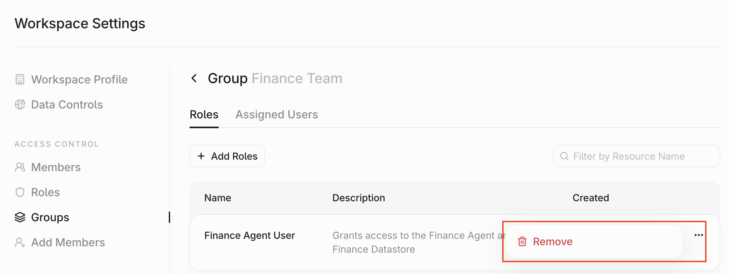Click the trash icon beside Remove
Viewport: 729px width, 274px height.
point(522,241)
